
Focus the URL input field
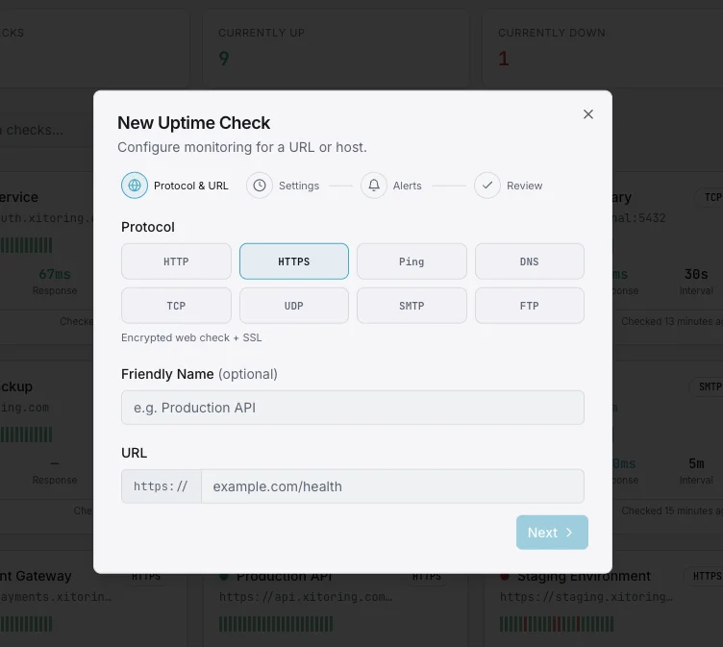coord(392,486)
